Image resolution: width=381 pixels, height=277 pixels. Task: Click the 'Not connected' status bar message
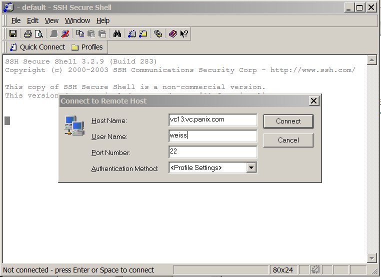[x=78, y=270]
